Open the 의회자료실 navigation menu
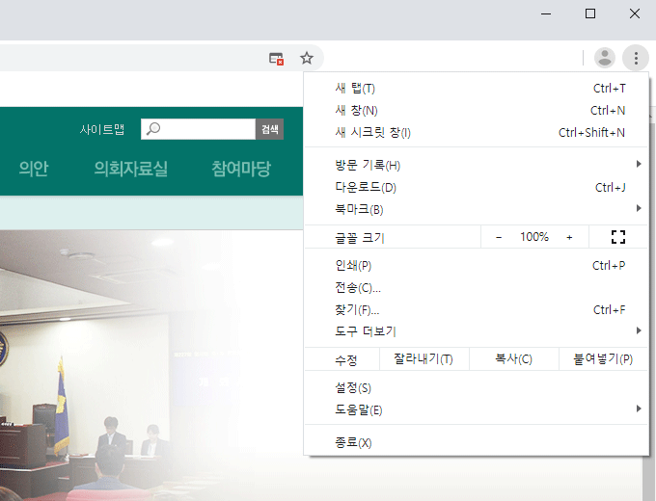Screen dimensions: 656x501 click(x=130, y=169)
